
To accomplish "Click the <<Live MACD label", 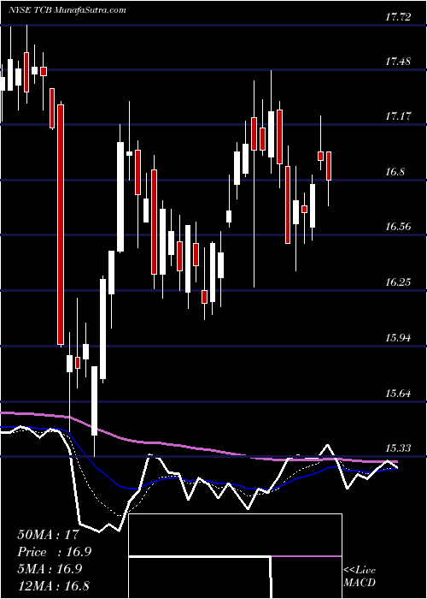I will (x=360, y=577).
